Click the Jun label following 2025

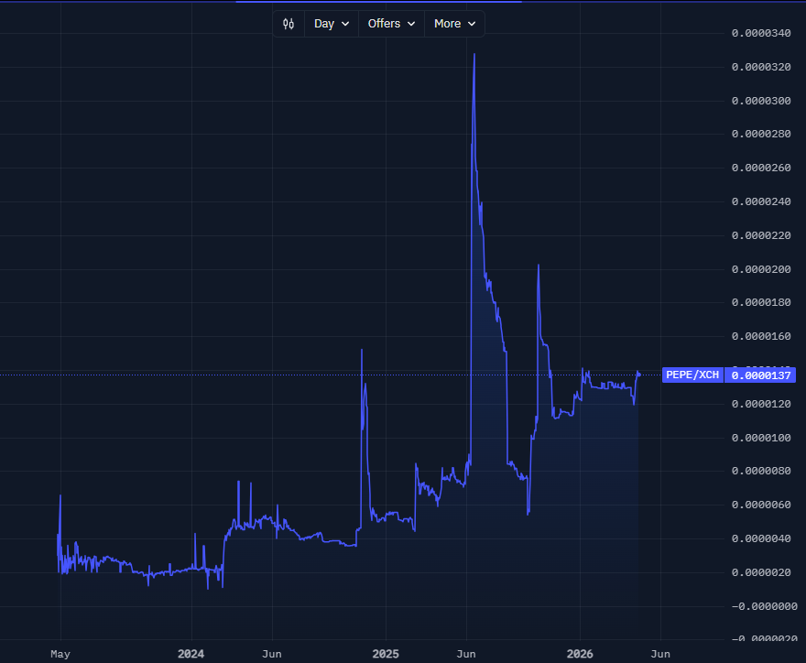pos(465,654)
